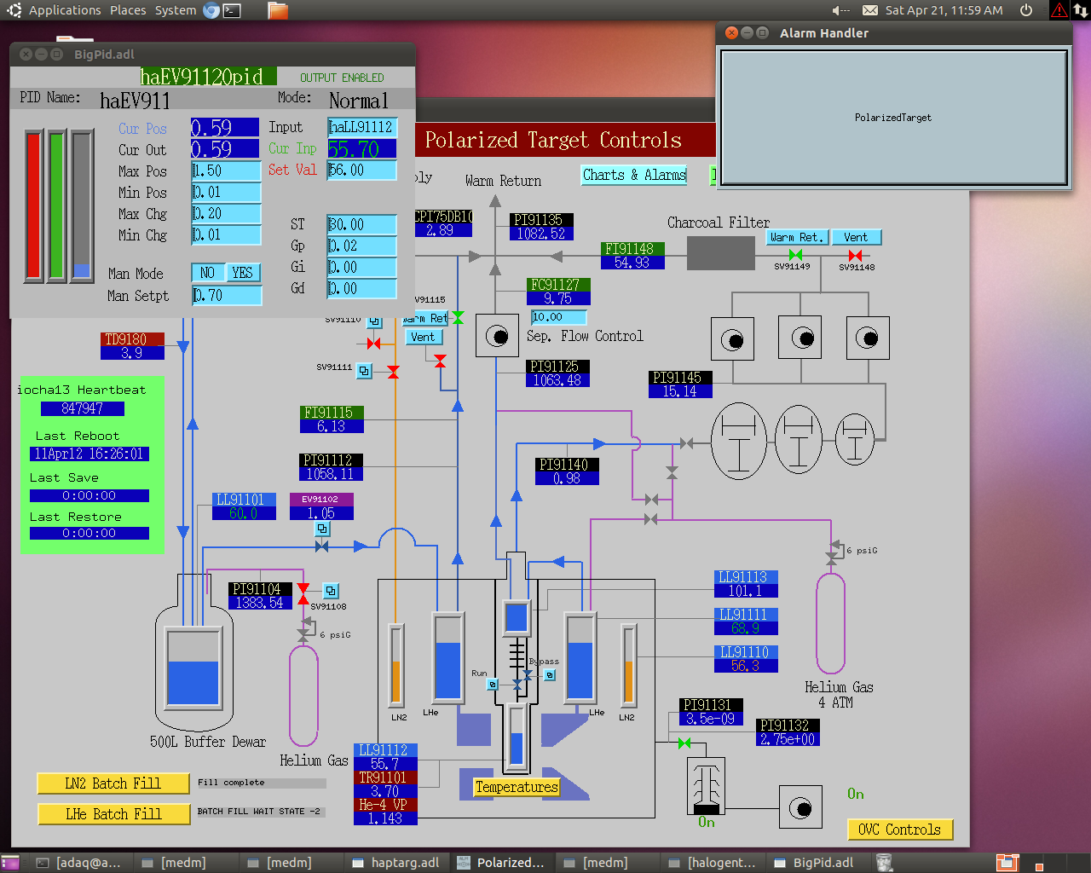Set Man Mode to NO

208,273
